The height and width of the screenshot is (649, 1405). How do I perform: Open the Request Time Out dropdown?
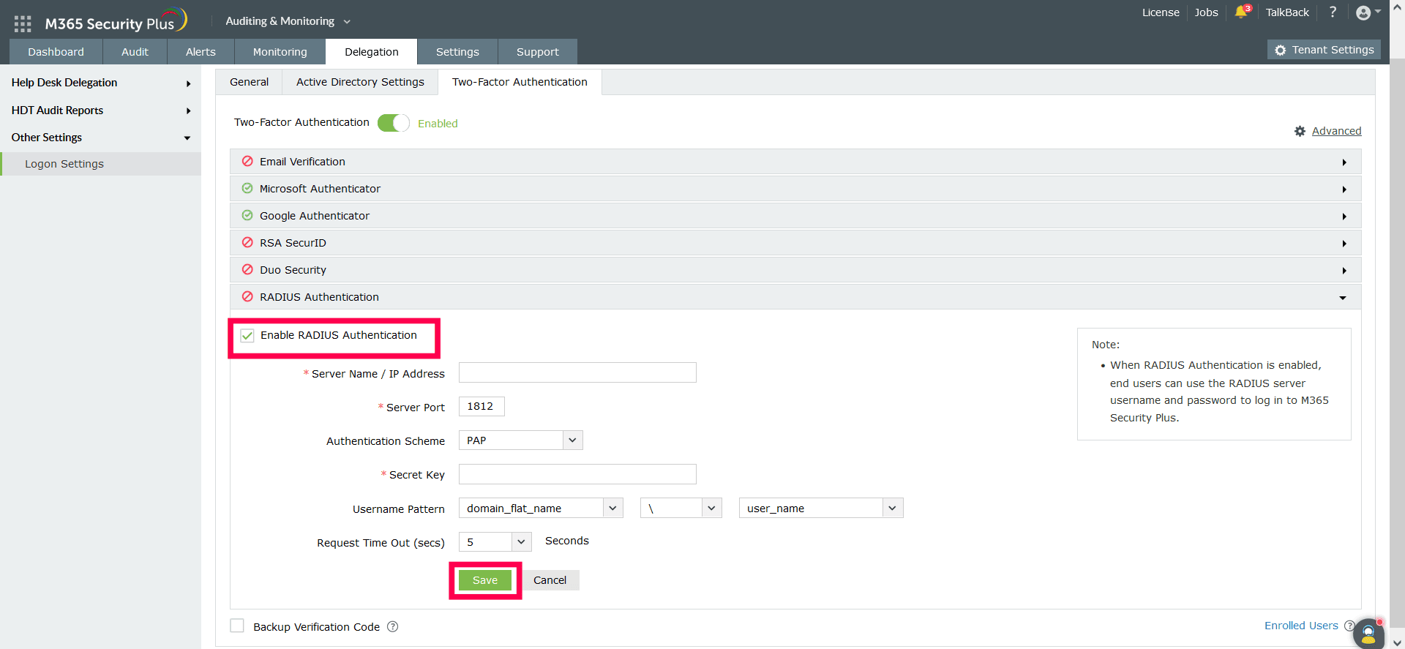(495, 542)
